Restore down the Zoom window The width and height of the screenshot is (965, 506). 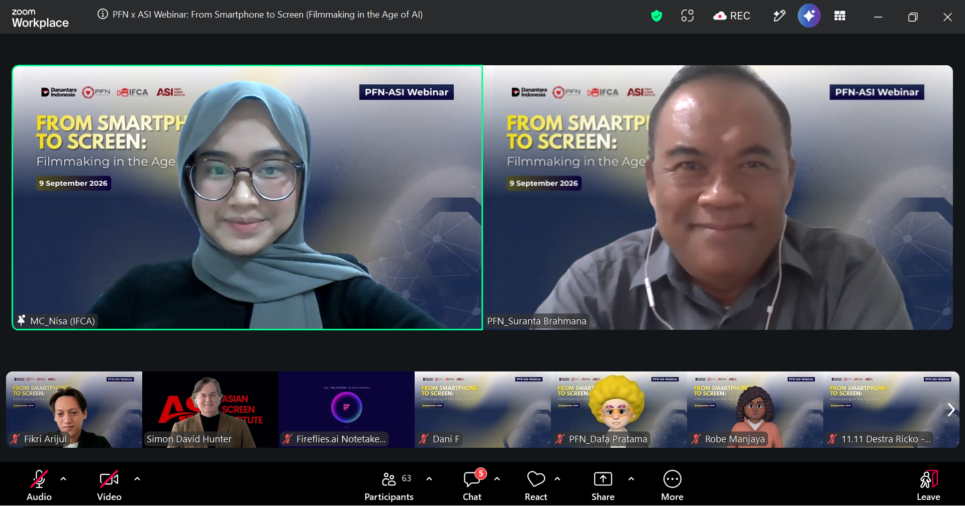click(x=913, y=17)
